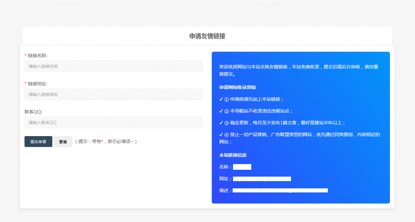Click the 链接名称 input field
This screenshot has width=415, height=222.
(x=113, y=66)
